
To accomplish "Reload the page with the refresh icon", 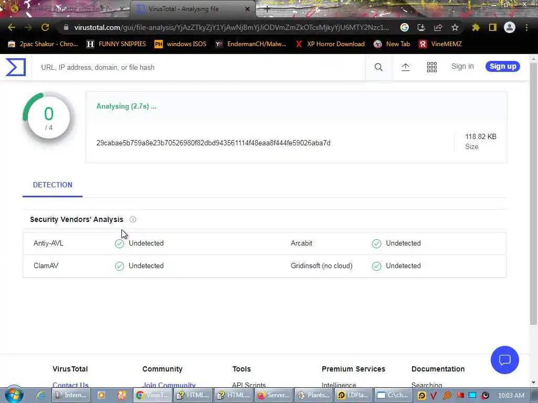I will pos(45,27).
